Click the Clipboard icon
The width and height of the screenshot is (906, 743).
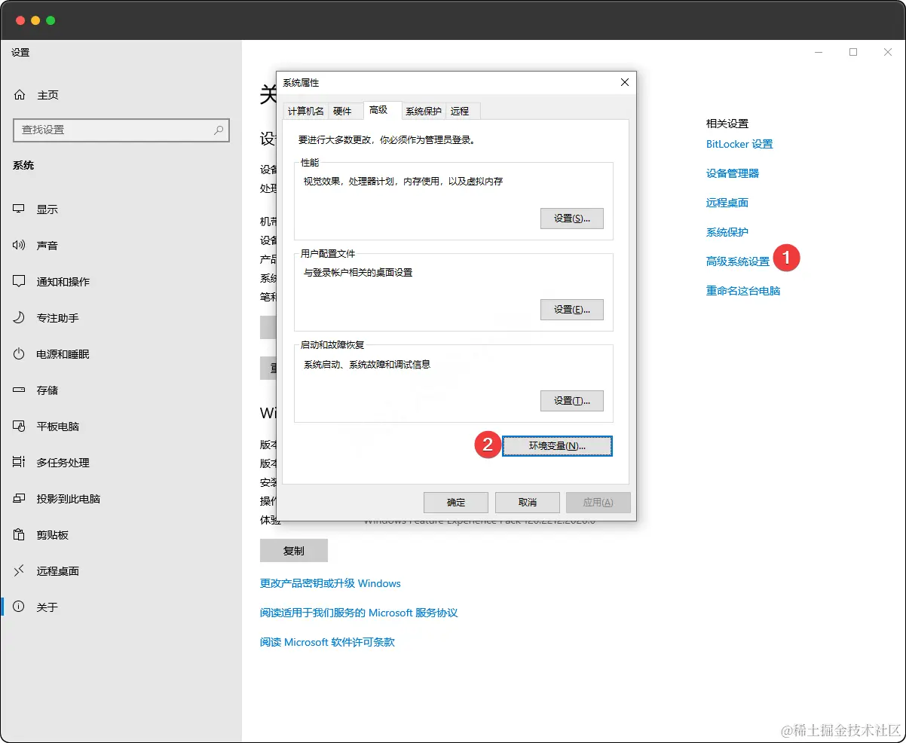20,534
